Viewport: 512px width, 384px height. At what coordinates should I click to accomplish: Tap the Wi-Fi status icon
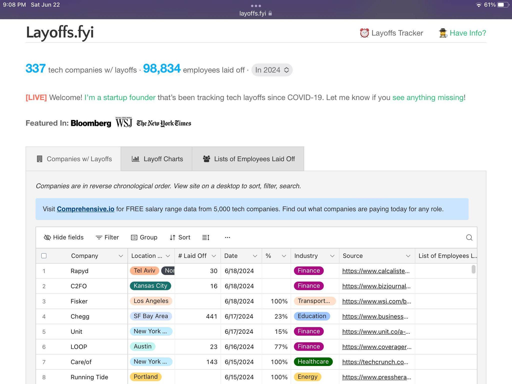[478, 5]
